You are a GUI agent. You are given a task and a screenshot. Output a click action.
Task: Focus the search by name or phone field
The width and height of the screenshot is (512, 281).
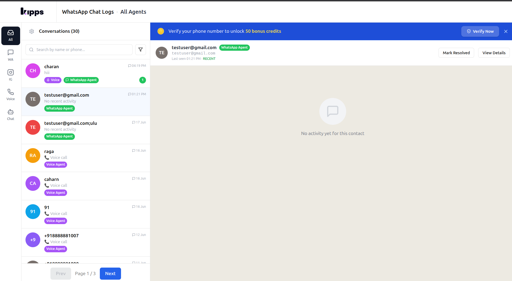79,50
